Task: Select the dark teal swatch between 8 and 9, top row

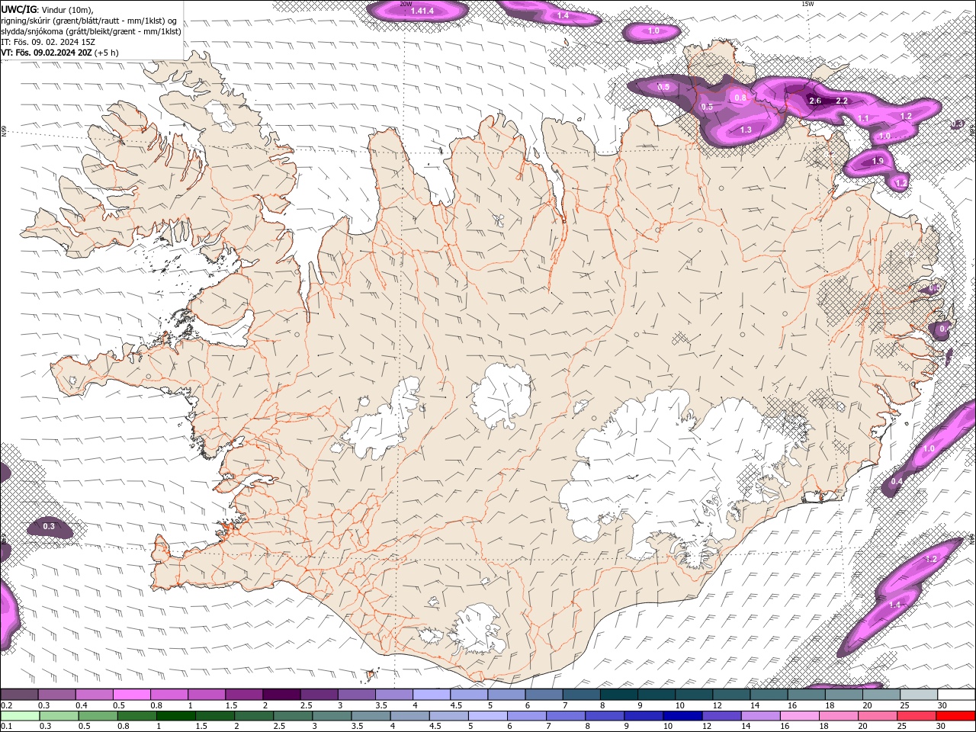Action: pyautogui.click(x=618, y=695)
